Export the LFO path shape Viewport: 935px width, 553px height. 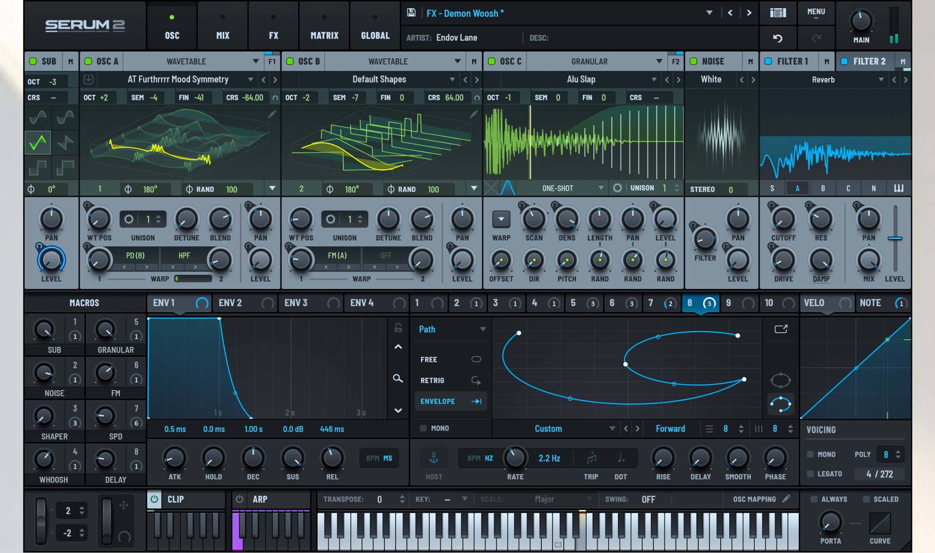point(781,329)
